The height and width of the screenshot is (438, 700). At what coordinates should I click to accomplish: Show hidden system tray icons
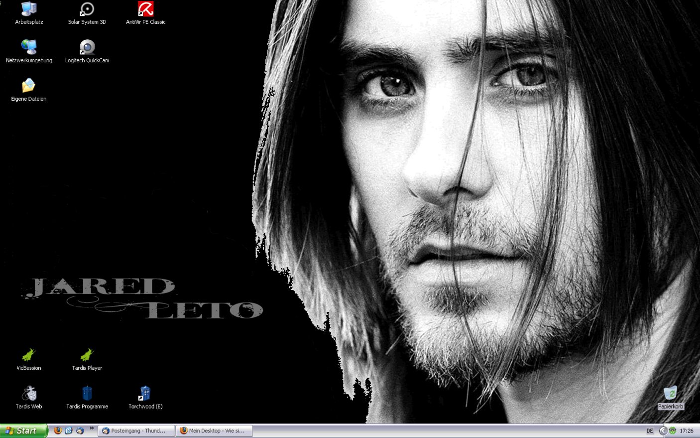point(663,431)
